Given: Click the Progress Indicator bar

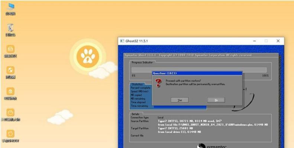Looking at the screenshot, I should tap(199, 70).
